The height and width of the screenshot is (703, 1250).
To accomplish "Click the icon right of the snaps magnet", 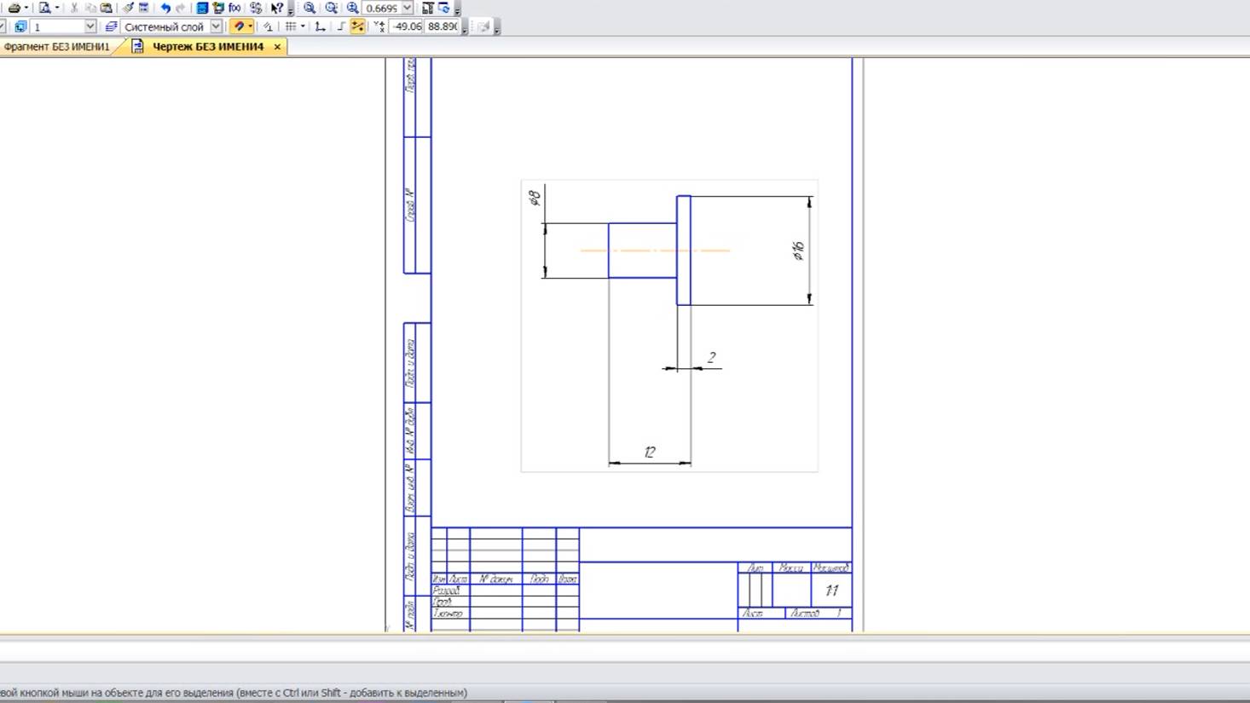I will [268, 26].
